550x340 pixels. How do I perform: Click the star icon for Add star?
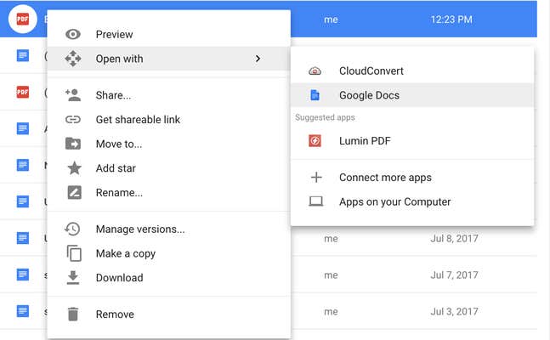74,168
